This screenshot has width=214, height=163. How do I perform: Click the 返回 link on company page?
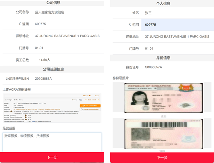[25, 24]
